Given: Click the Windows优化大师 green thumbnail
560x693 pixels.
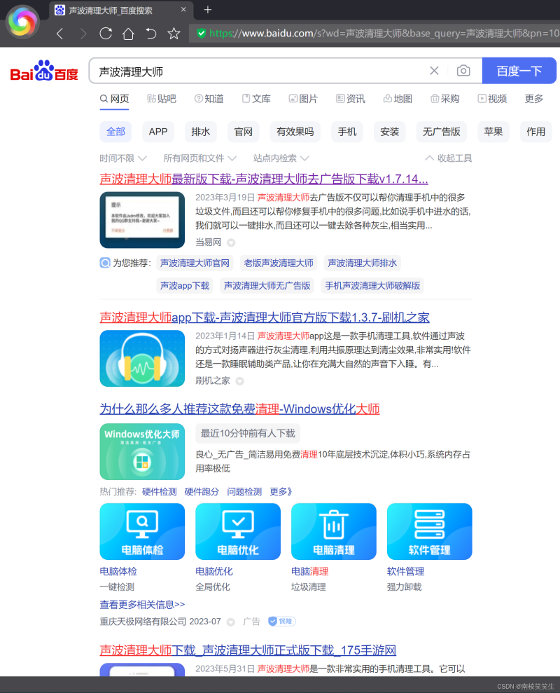Looking at the screenshot, I should pyautogui.click(x=142, y=452).
